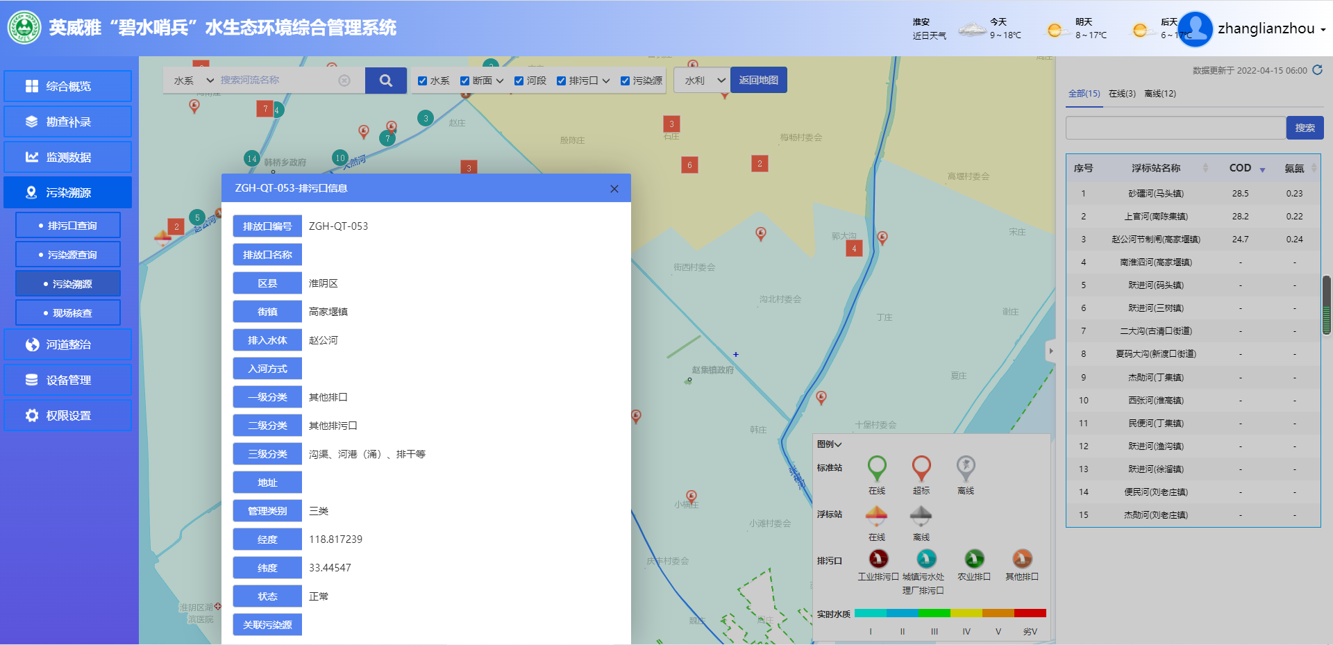Click the magnifier search icon button
Screen dimensions: 1333x645
385,81
